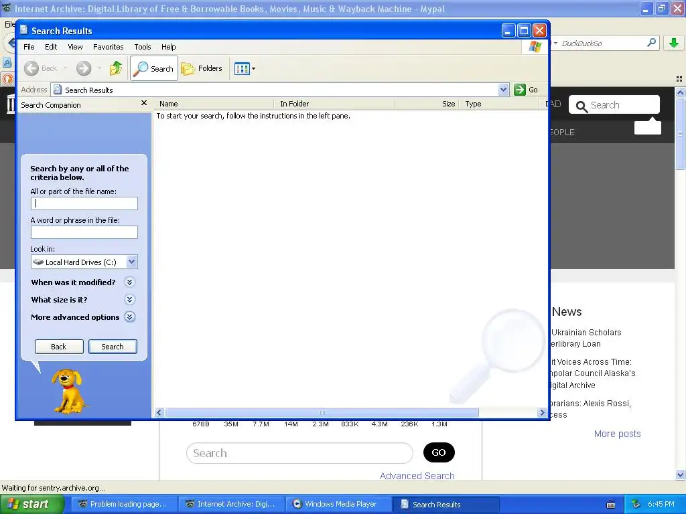The image size is (686, 514).
Task: Click the green Go arrow button
Action: 520,90
